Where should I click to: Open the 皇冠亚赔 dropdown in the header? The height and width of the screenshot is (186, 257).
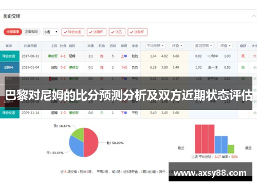(x=204, y=46)
